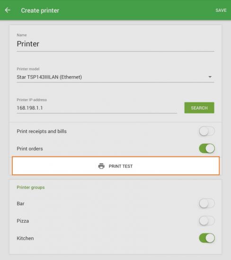
Task: Click the Print receipts and bills label
Action: (x=42, y=131)
